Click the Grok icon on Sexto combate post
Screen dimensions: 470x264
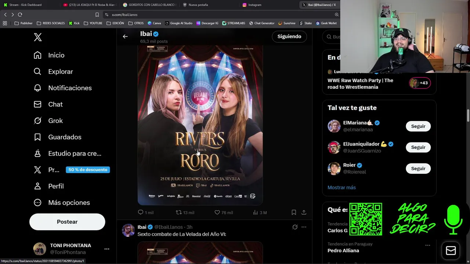click(295, 227)
